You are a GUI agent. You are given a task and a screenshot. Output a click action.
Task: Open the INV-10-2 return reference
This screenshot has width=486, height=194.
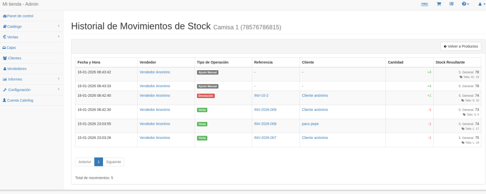[261, 95]
